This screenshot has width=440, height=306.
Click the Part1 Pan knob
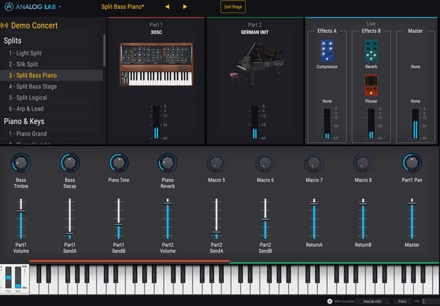[412, 162]
